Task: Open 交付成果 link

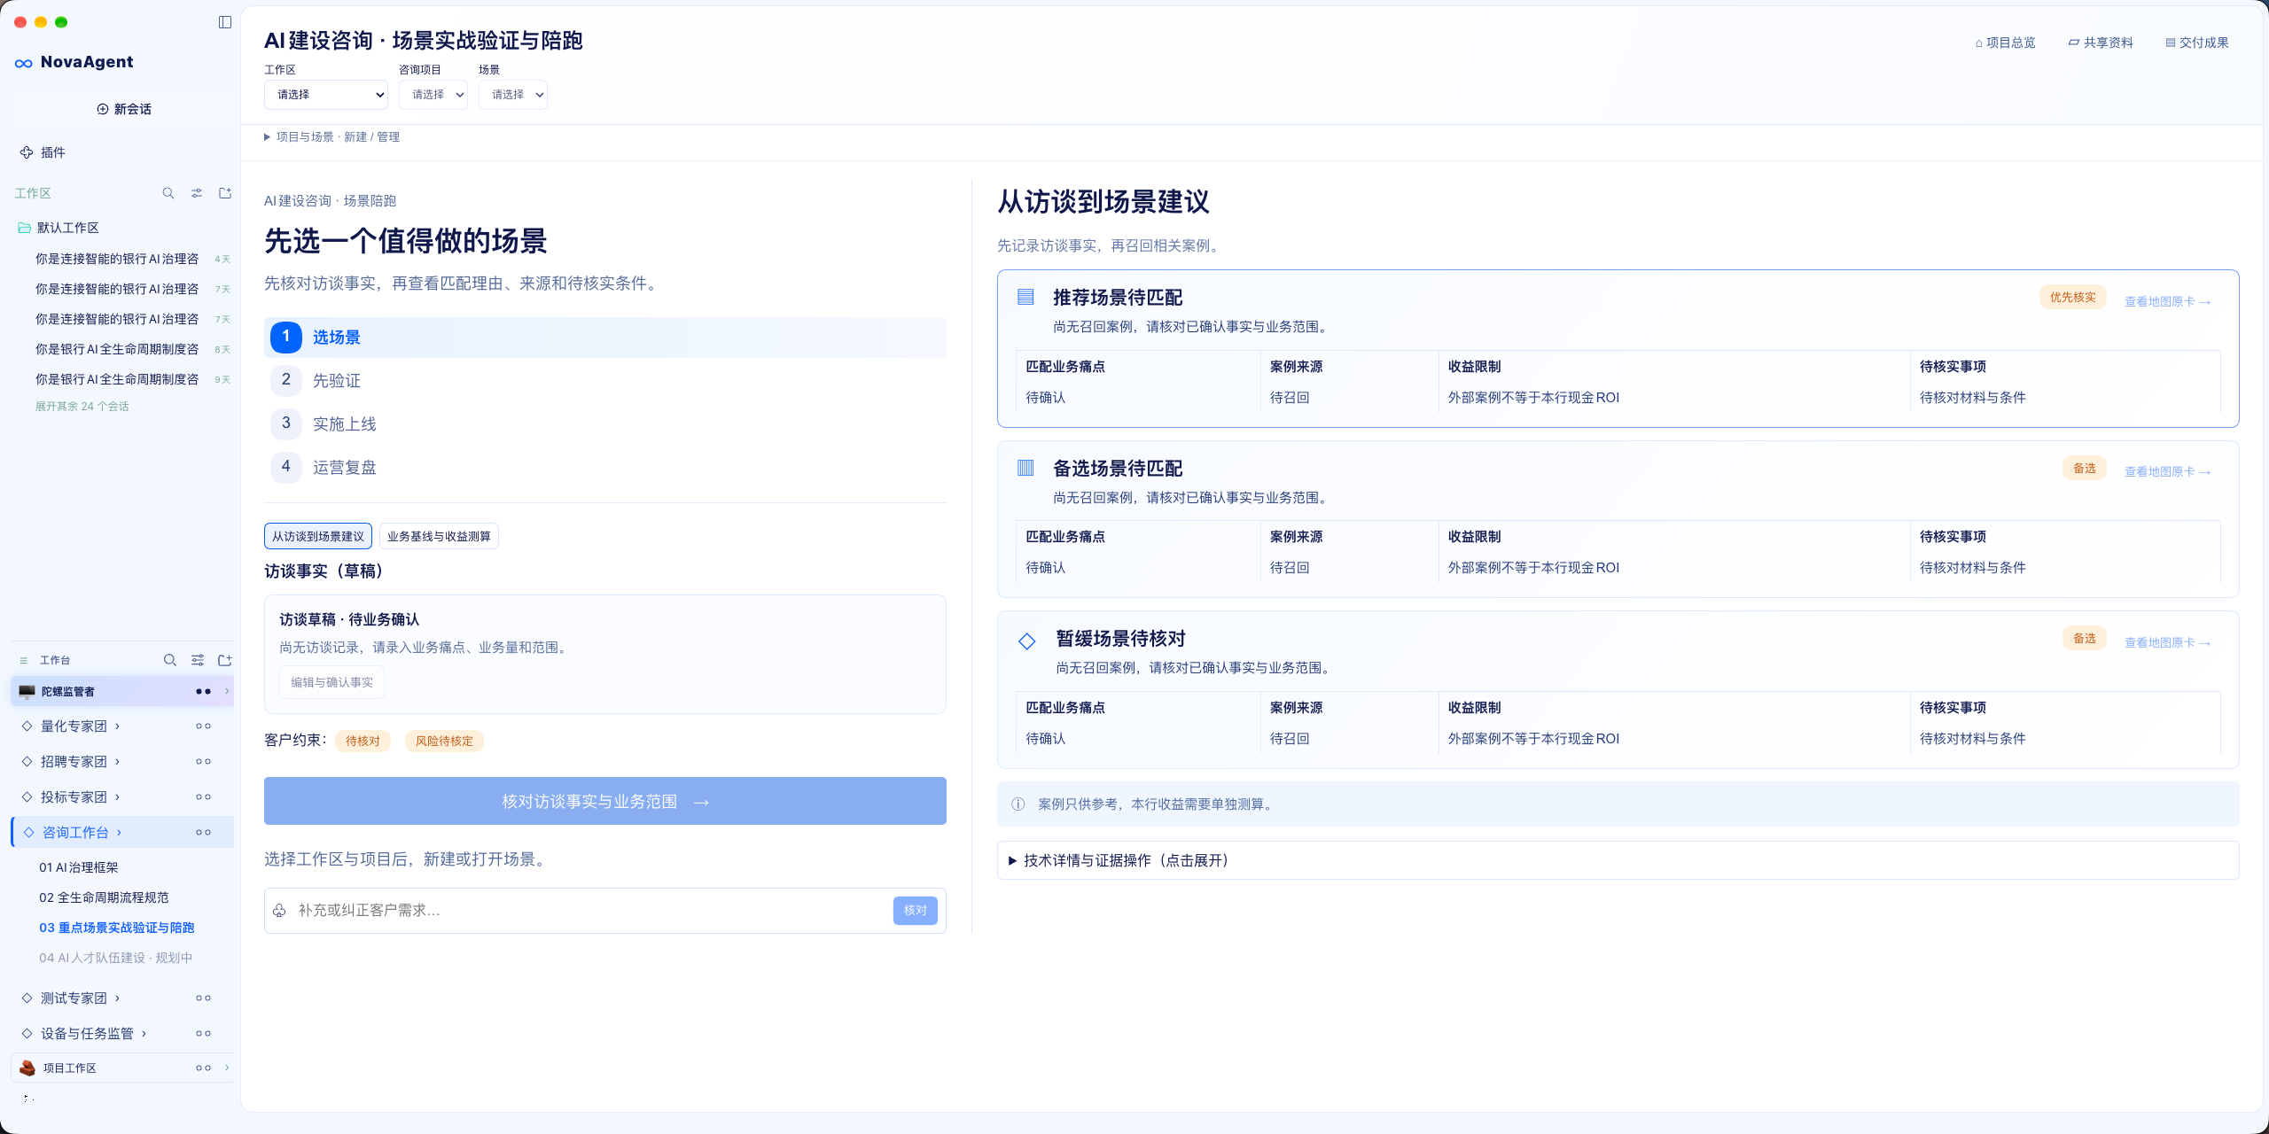Action: tap(2197, 43)
